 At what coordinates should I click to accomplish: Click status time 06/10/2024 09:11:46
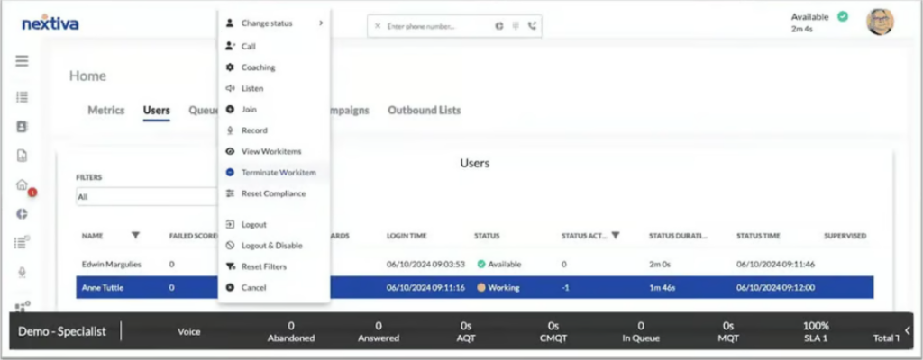tap(775, 265)
